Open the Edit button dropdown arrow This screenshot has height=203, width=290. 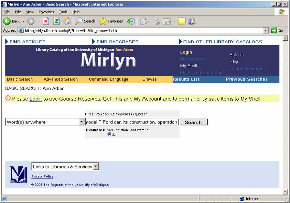(174, 21)
